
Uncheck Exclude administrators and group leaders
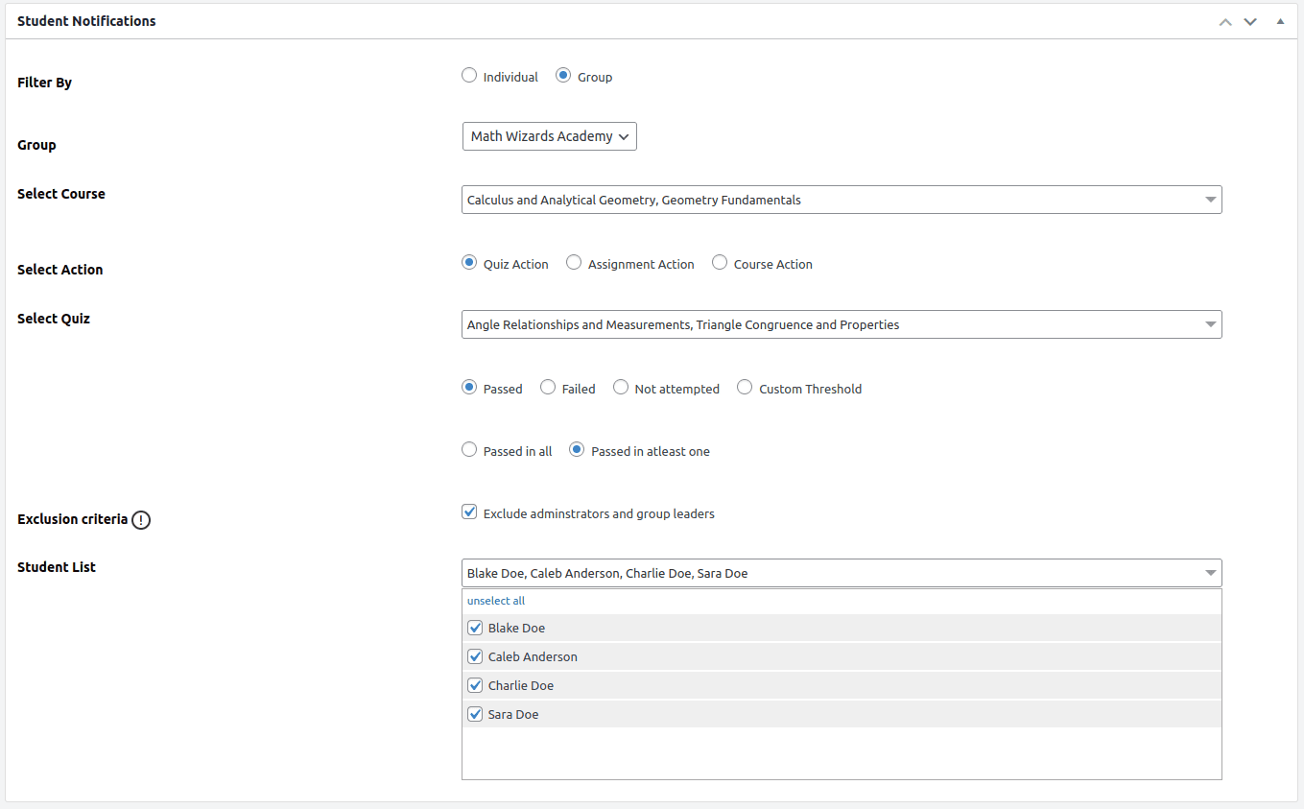tap(469, 512)
